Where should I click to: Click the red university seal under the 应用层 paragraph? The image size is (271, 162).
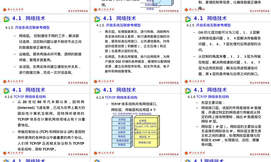95,82
